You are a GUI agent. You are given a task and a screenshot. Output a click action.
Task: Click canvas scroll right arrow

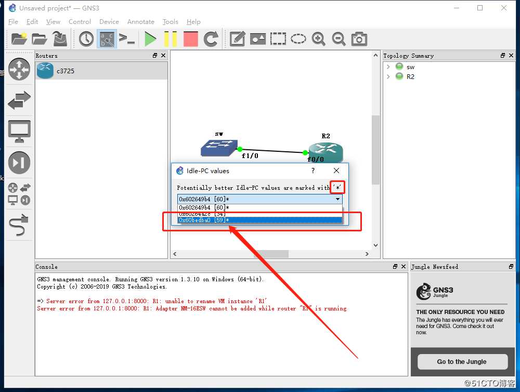pyautogui.click(x=367, y=254)
